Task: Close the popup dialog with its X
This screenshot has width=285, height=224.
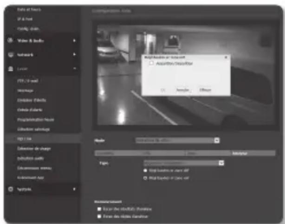Action: pyautogui.click(x=226, y=56)
